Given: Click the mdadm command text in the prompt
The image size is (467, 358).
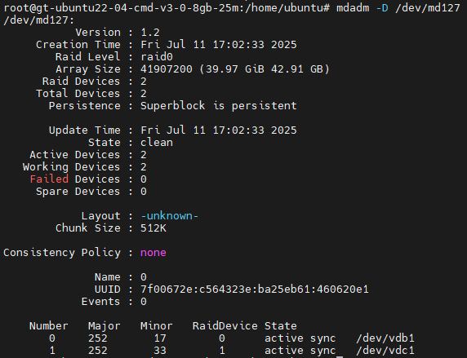Looking at the screenshot, I should pos(353,7).
